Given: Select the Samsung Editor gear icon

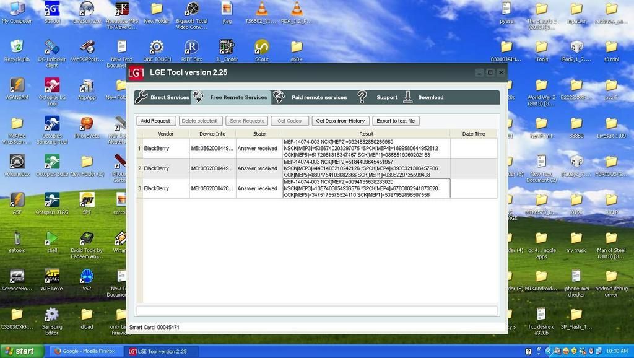Looking at the screenshot, I should tap(52, 321).
